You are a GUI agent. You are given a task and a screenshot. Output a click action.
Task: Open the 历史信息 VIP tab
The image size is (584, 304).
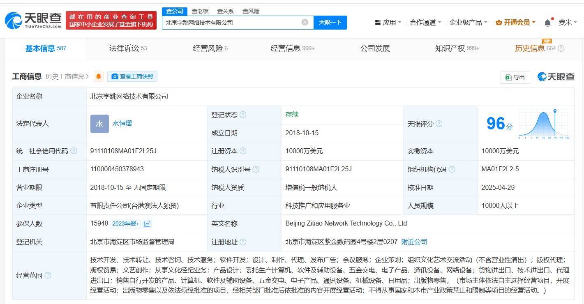pyautogui.click(x=536, y=48)
